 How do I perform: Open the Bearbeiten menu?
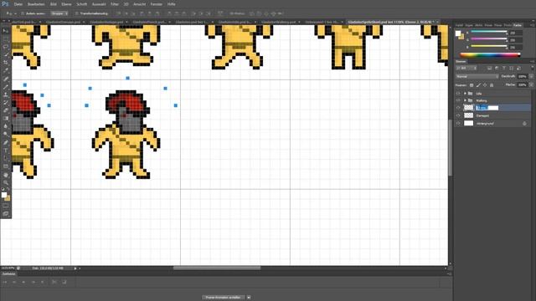tap(36, 4)
